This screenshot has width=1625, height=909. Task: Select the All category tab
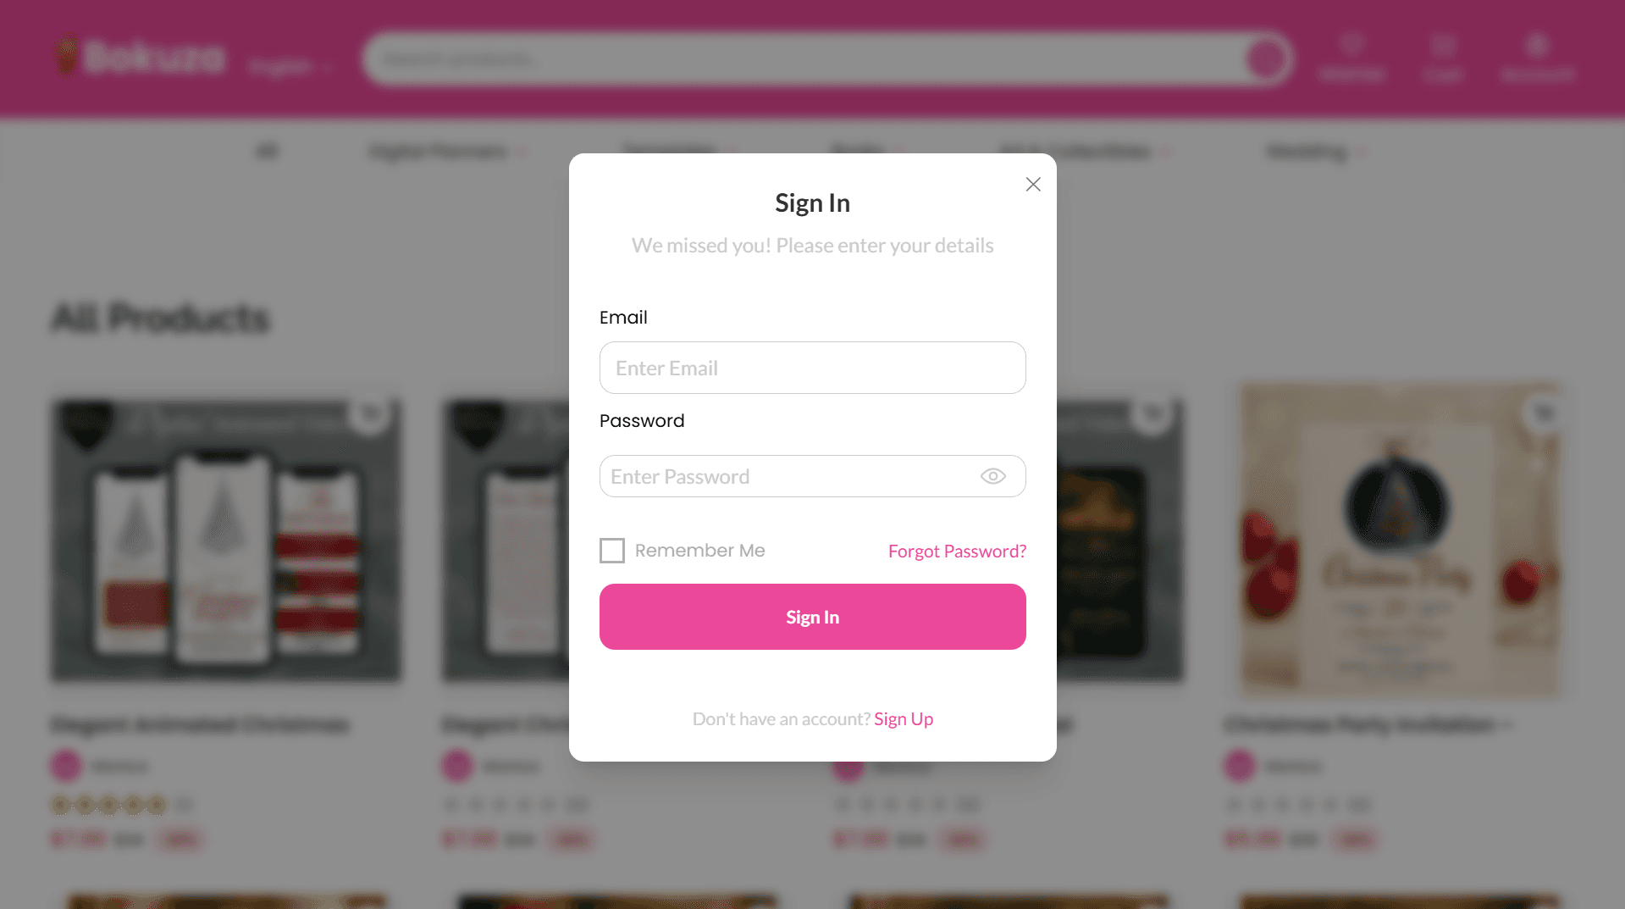tap(266, 152)
